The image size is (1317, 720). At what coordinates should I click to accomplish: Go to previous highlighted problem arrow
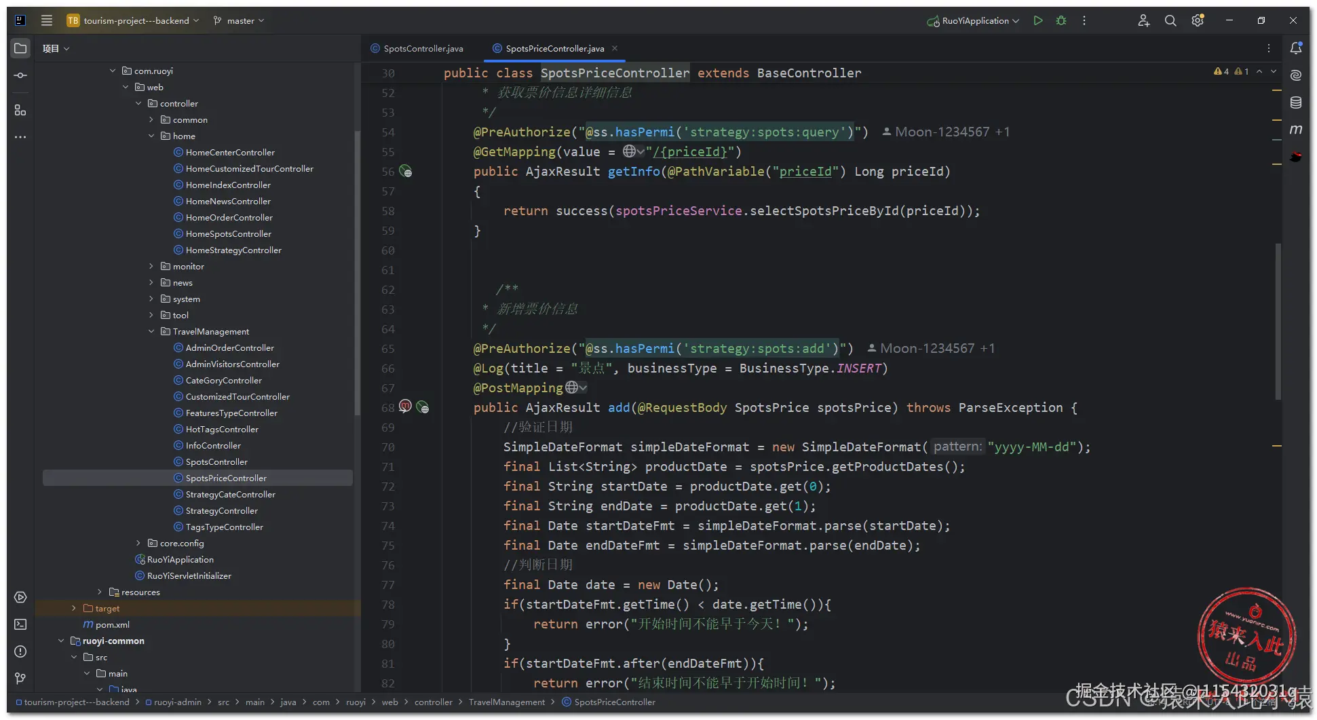tap(1259, 71)
